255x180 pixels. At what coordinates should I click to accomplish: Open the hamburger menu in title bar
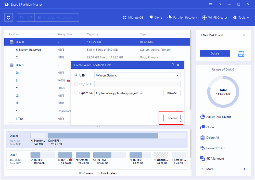coord(211,4)
